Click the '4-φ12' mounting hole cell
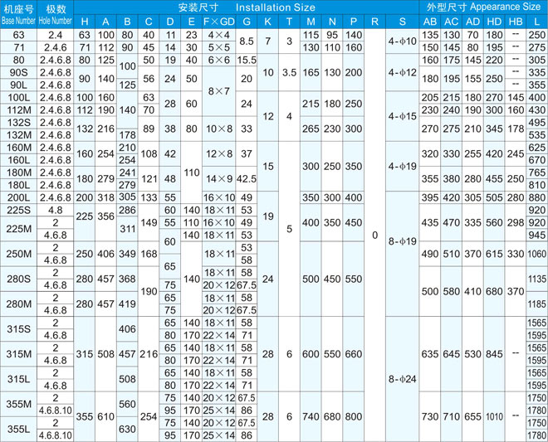The width and height of the screenshot is (548, 442). [402, 73]
